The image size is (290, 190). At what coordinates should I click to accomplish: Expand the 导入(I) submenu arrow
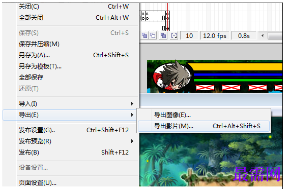point(132,104)
